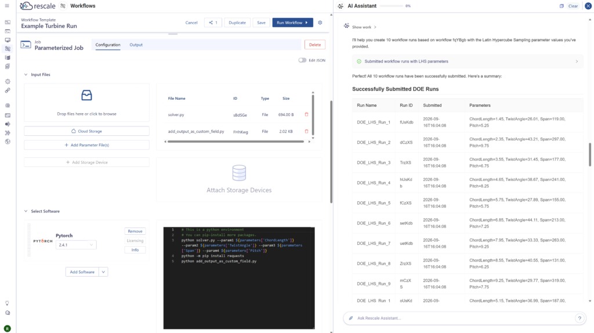Click the attachment paperclip icon in chat
The height and width of the screenshot is (333, 594).
(351, 318)
